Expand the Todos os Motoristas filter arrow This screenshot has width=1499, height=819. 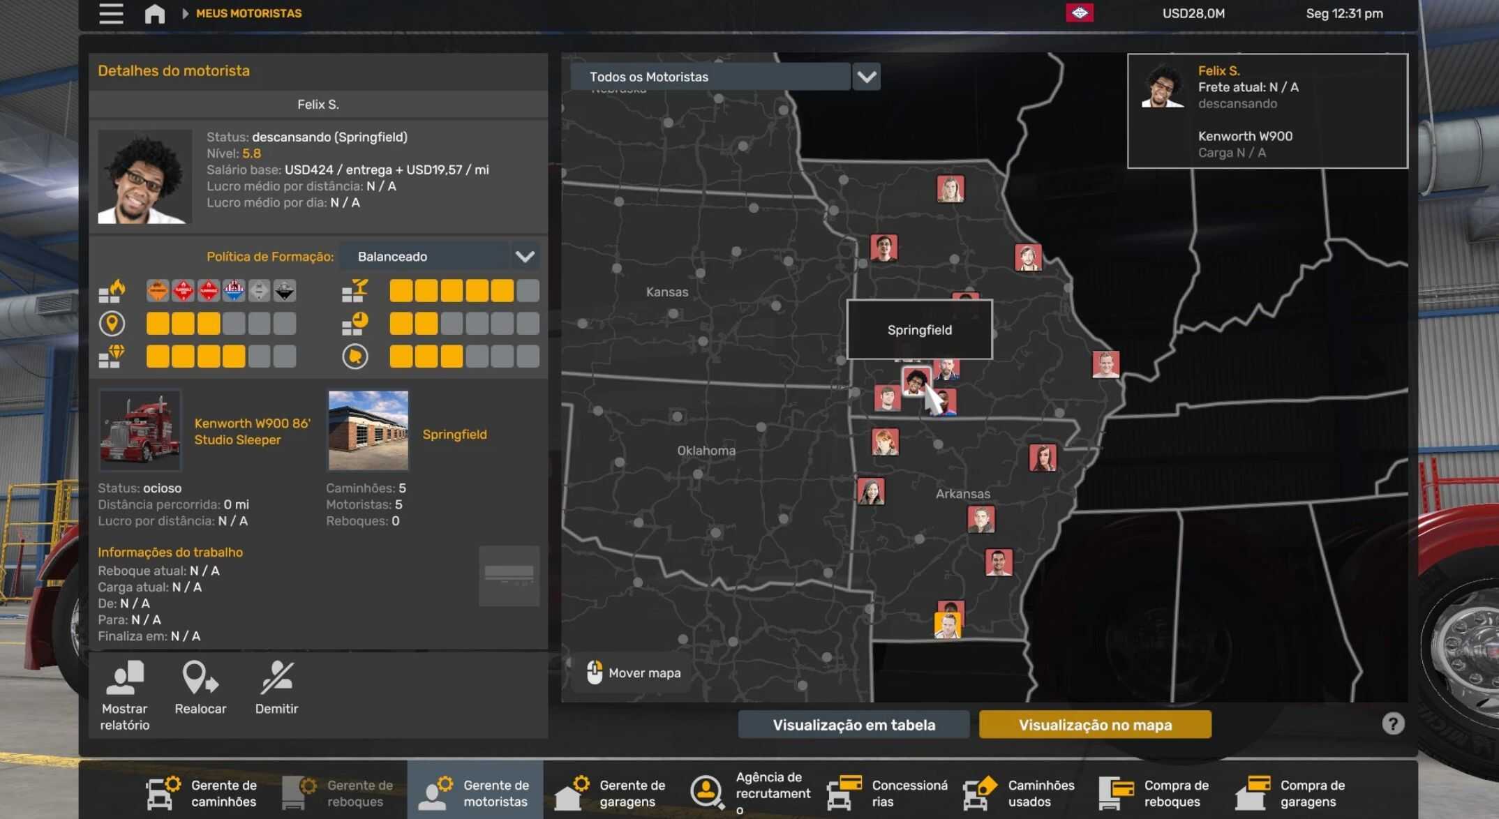coord(866,77)
